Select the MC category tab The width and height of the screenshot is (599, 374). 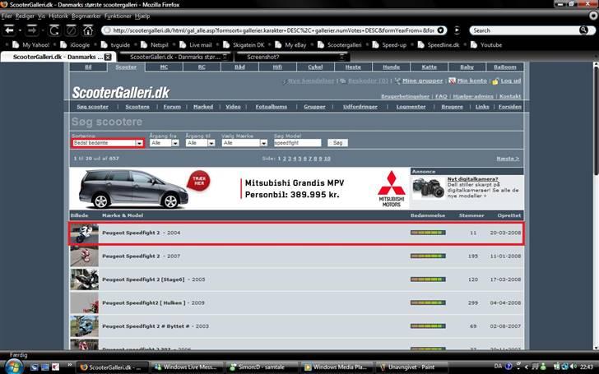coord(164,67)
